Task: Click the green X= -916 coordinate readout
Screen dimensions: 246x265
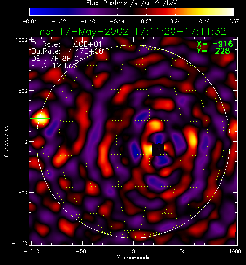Action: [x=215, y=44]
